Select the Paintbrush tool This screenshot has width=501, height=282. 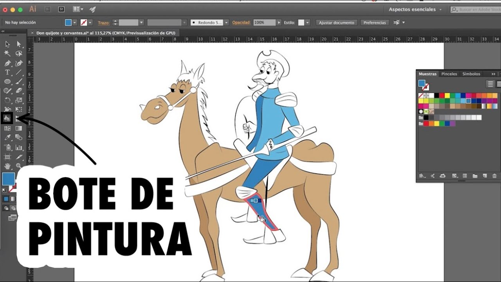click(19, 81)
